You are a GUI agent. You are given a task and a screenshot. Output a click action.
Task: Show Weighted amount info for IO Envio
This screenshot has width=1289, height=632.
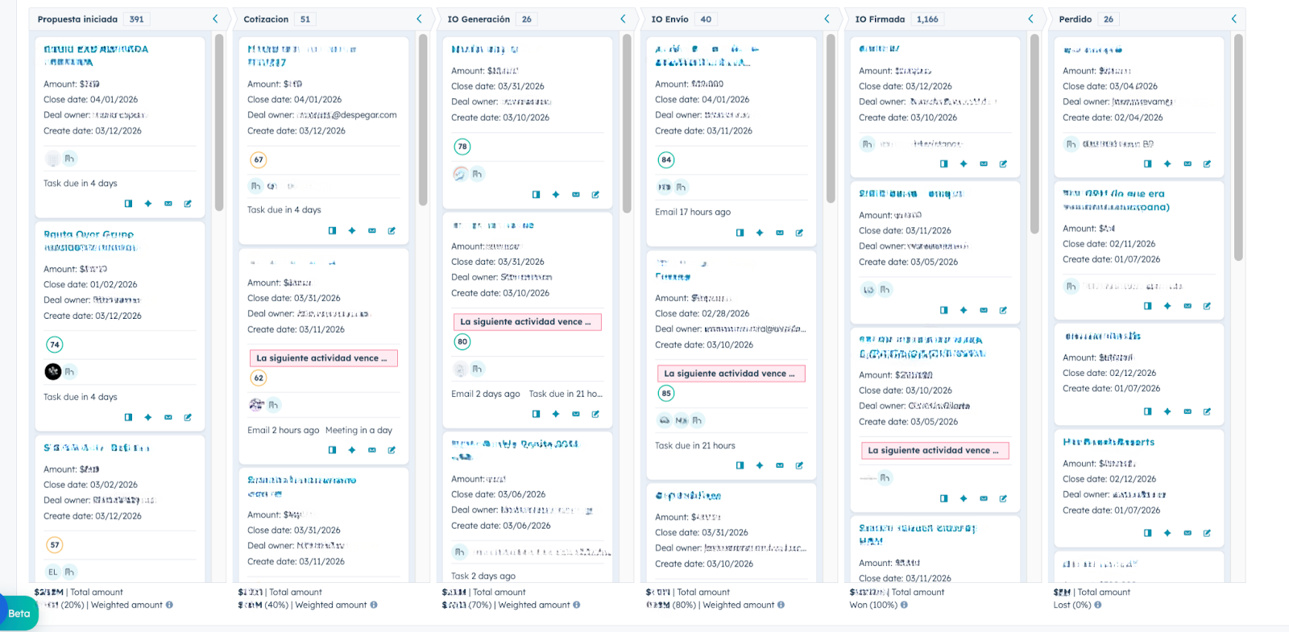click(x=781, y=605)
